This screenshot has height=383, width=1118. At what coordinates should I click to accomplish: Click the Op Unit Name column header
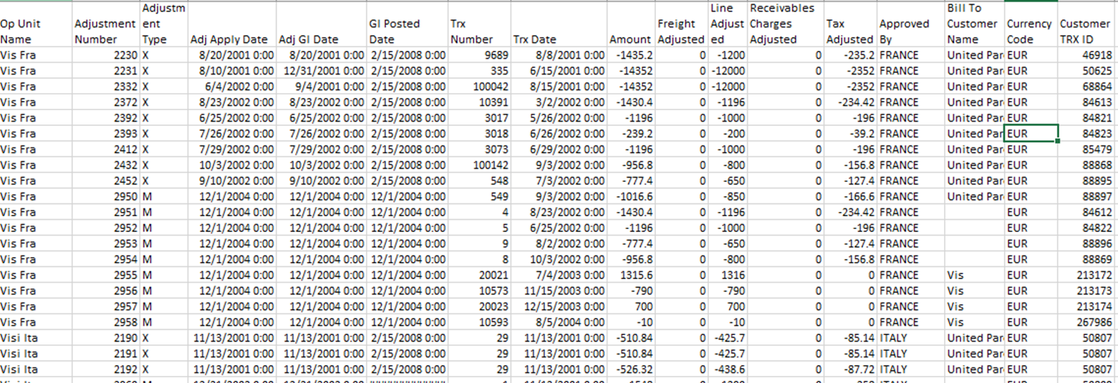(x=34, y=31)
